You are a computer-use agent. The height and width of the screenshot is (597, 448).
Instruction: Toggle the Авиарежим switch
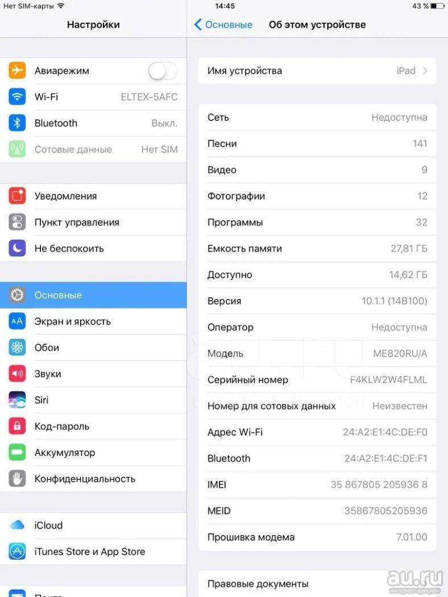tap(163, 71)
